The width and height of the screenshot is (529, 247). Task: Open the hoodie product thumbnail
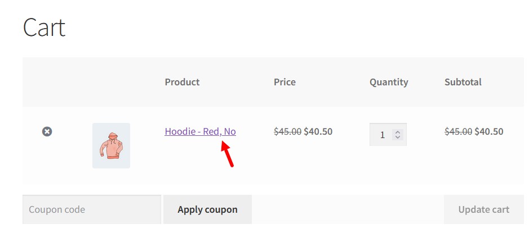pyautogui.click(x=111, y=145)
